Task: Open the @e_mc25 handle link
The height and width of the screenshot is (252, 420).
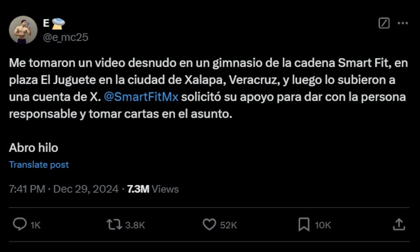Action: click(x=66, y=37)
